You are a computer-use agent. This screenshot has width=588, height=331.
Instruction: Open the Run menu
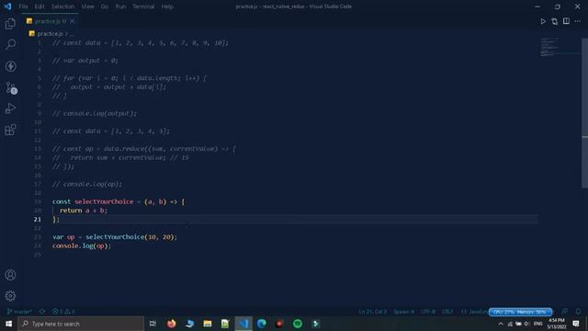[120, 6]
